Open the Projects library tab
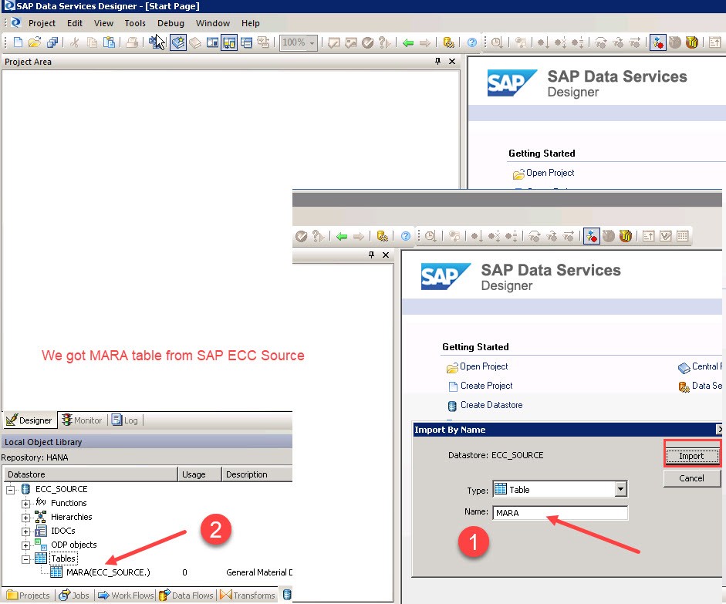Viewport: 726px width, 604px height. point(29,596)
